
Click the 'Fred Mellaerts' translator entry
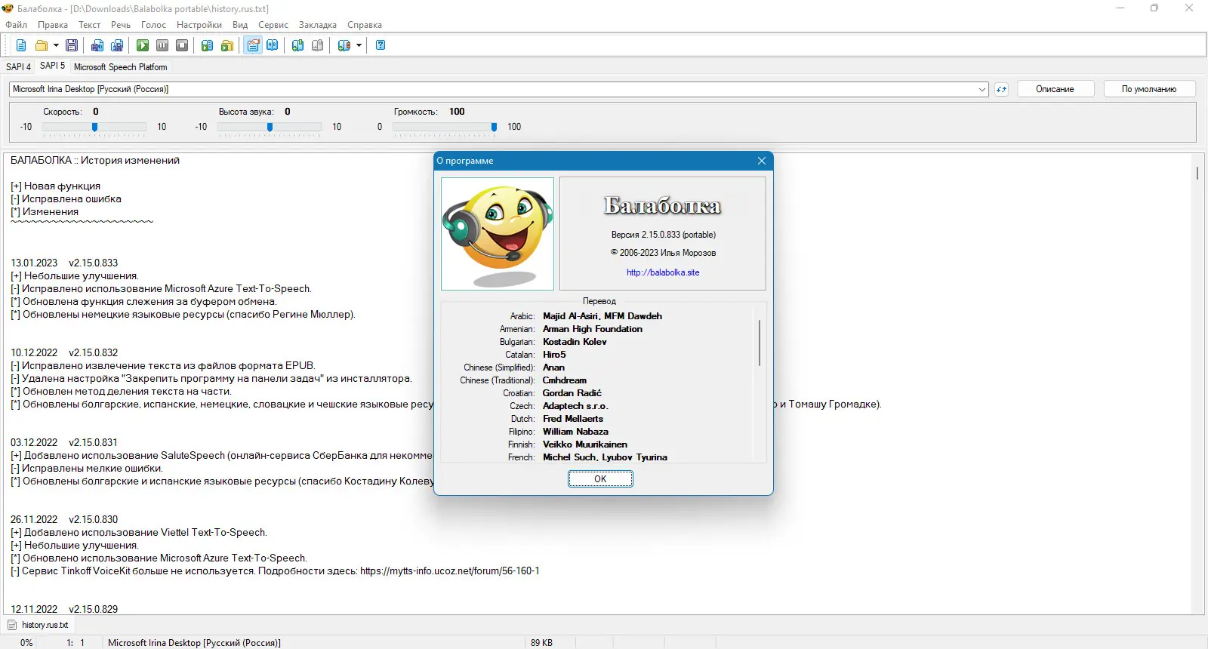[x=573, y=419]
